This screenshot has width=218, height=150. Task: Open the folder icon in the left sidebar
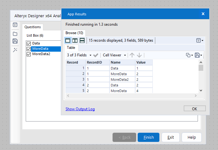15,34
